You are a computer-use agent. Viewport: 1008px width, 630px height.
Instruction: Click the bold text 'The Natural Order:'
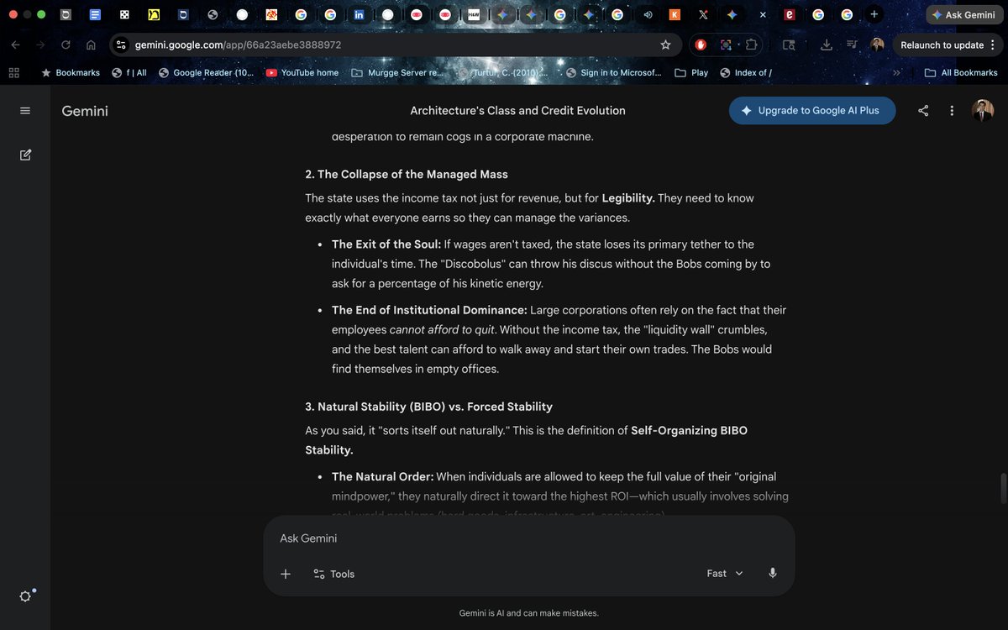click(x=382, y=477)
